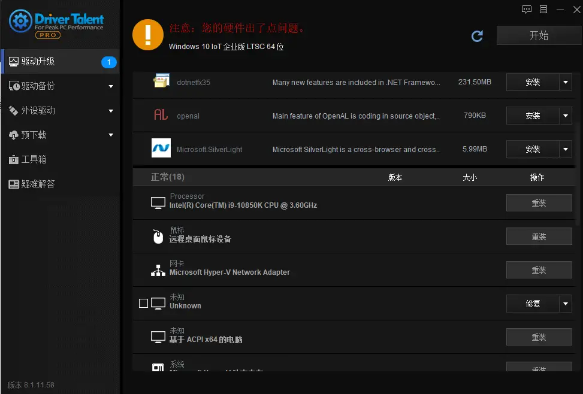Click the 正常(18) section header
The height and width of the screenshot is (394, 583).
coord(168,177)
